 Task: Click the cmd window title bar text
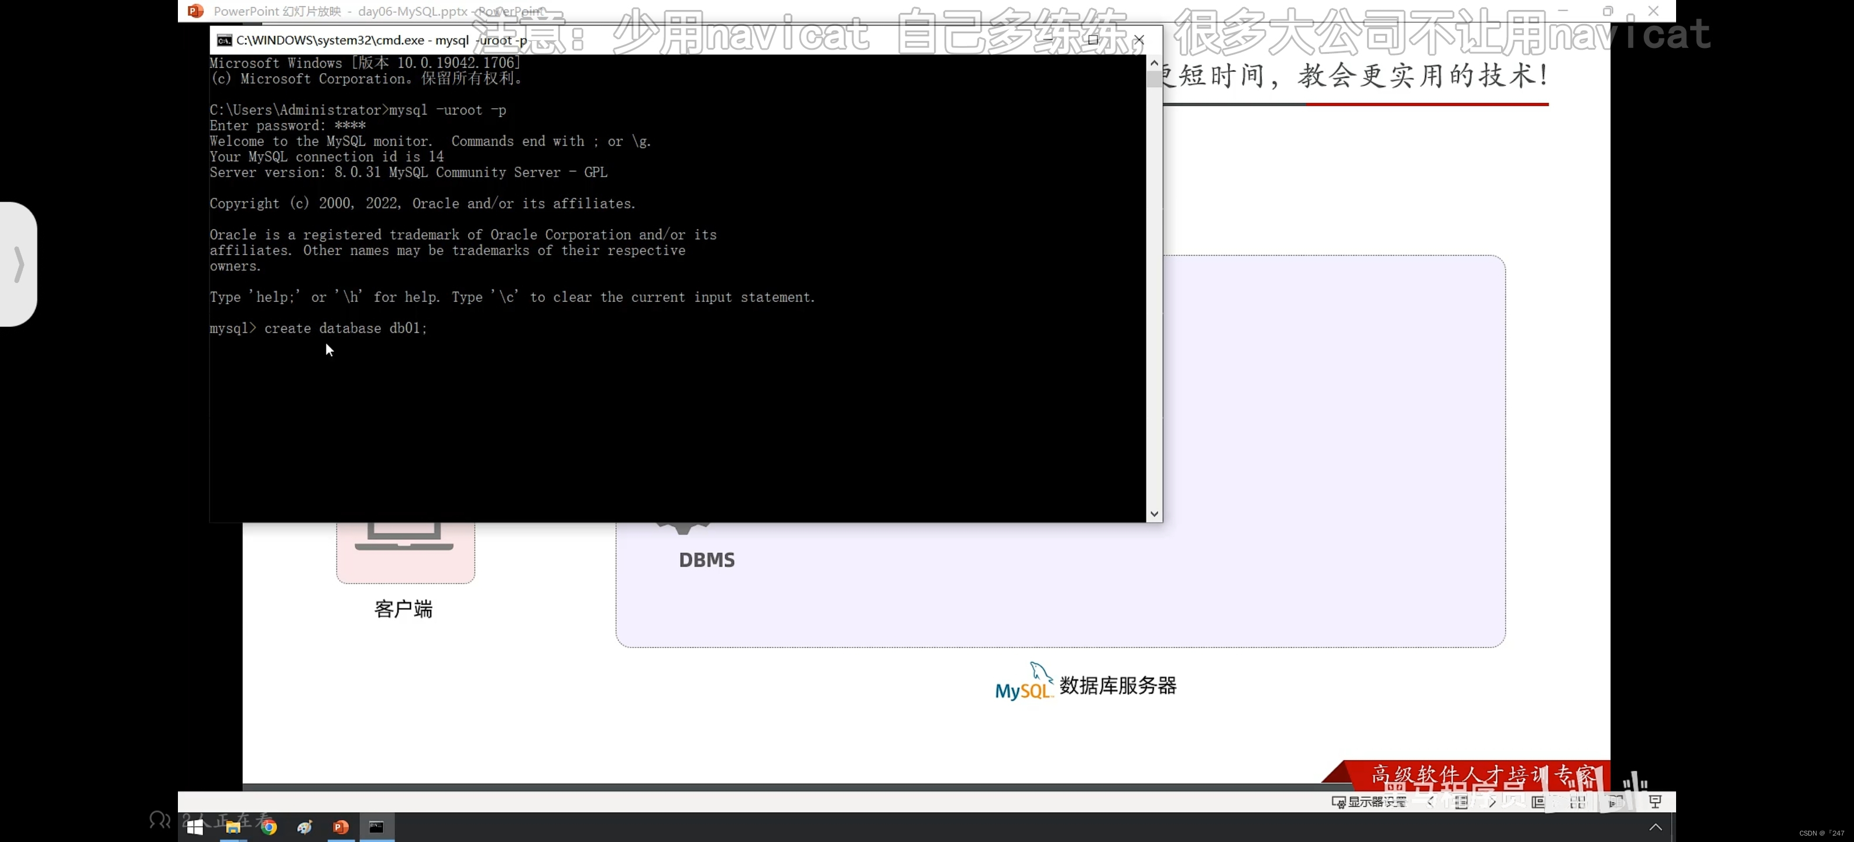(x=382, y=40)
